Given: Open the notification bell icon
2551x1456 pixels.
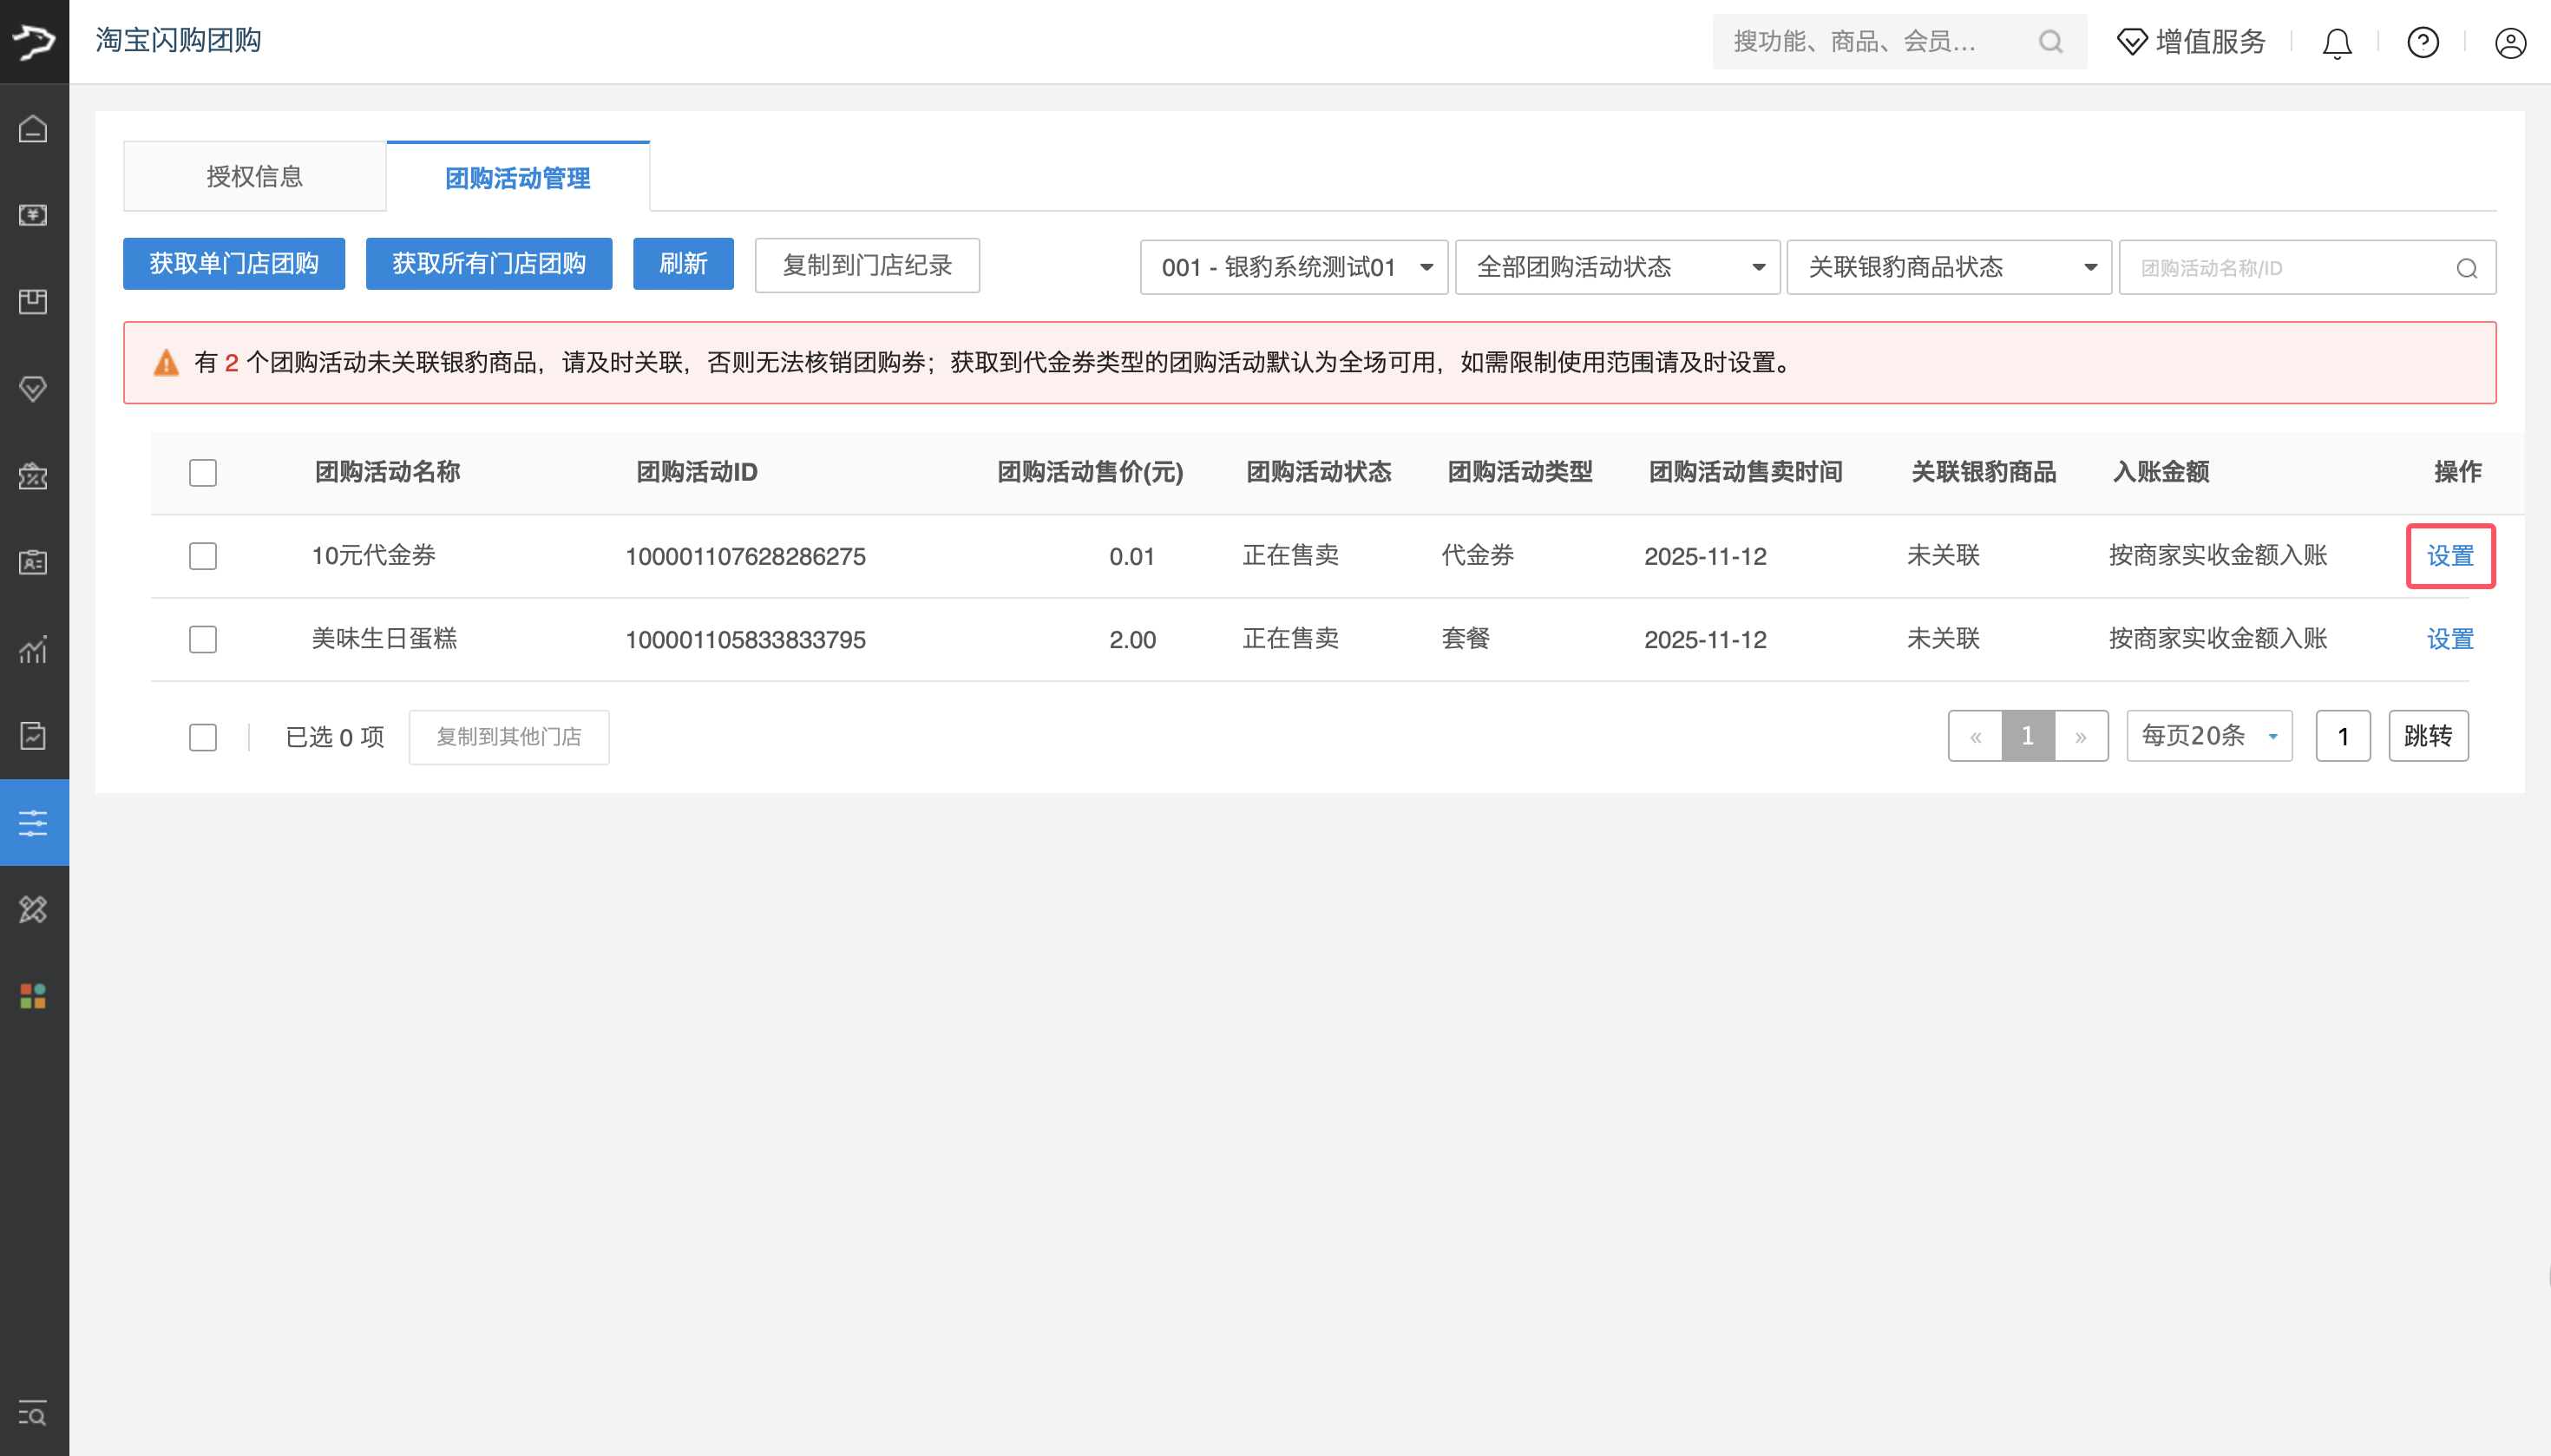Looking at the screenshot, I should pyautogui.click(x=2336, y=42).
